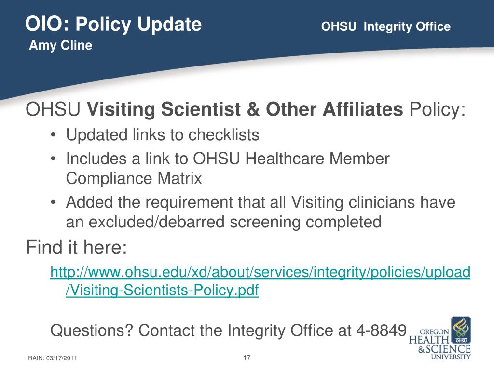Image resolution: width=494 pixels, height=370 pixels.
Task: Click the bullet point before Added the requirement
Action: click(x=53, y=202)
